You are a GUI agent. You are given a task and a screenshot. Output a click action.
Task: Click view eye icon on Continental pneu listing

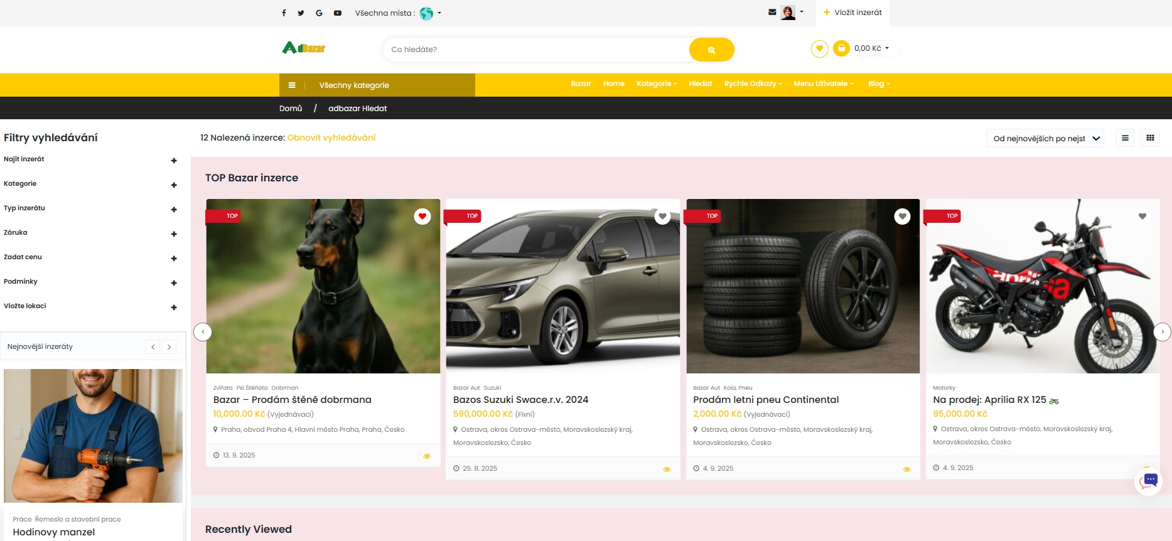(x=906, y=469)
